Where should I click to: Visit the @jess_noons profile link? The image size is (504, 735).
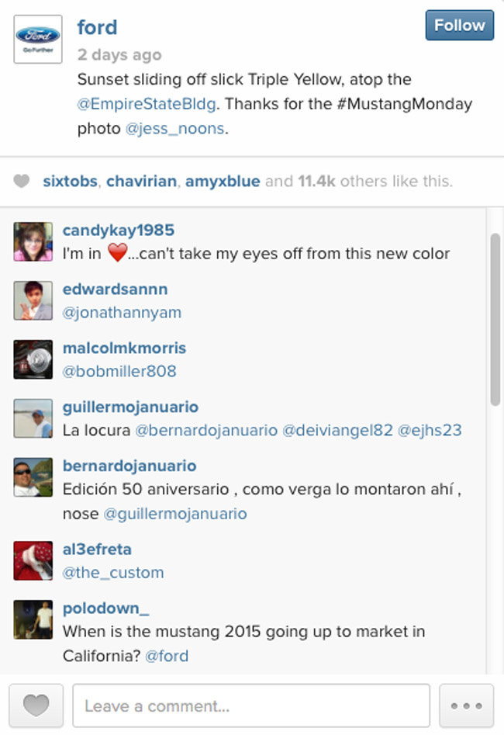(x=174, y=128)
